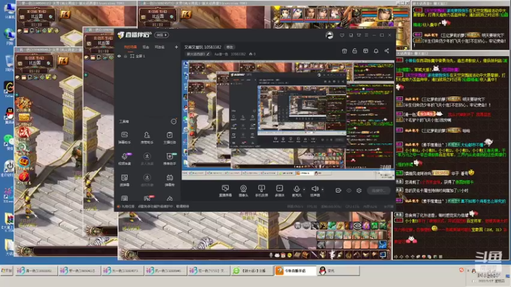Switch to the third scene tab
Viewport: 511px width, 287px height.
click(159, 47)
